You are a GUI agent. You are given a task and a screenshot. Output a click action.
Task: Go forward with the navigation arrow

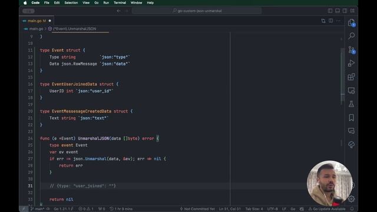tap(127, 11)
